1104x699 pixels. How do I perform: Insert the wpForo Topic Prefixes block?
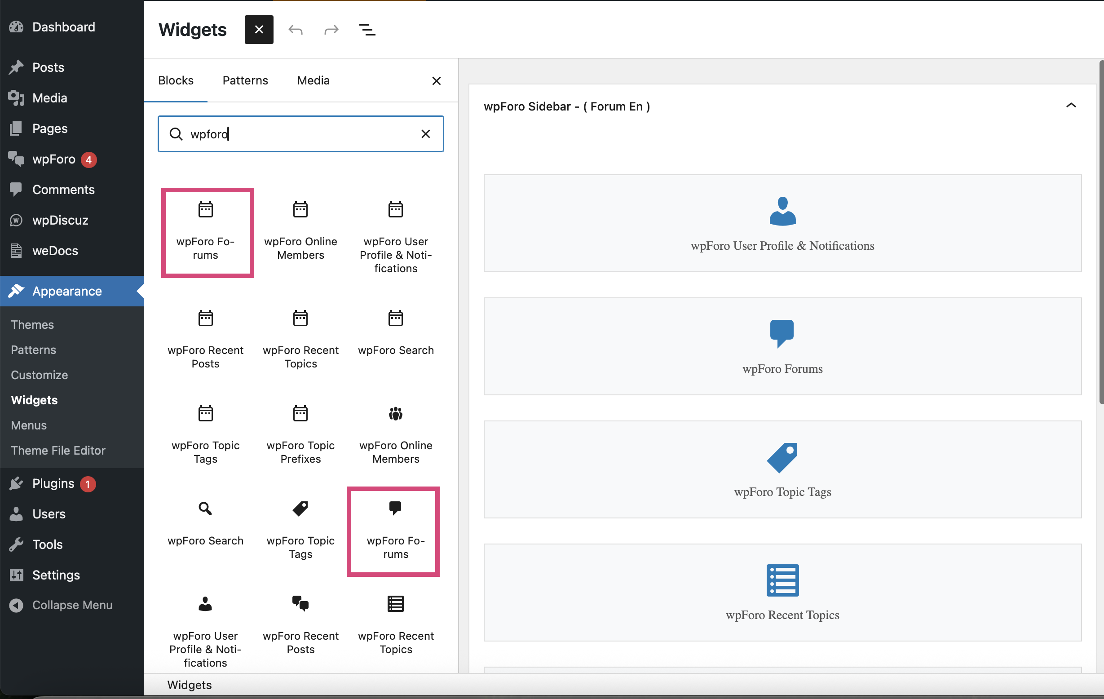300,434
